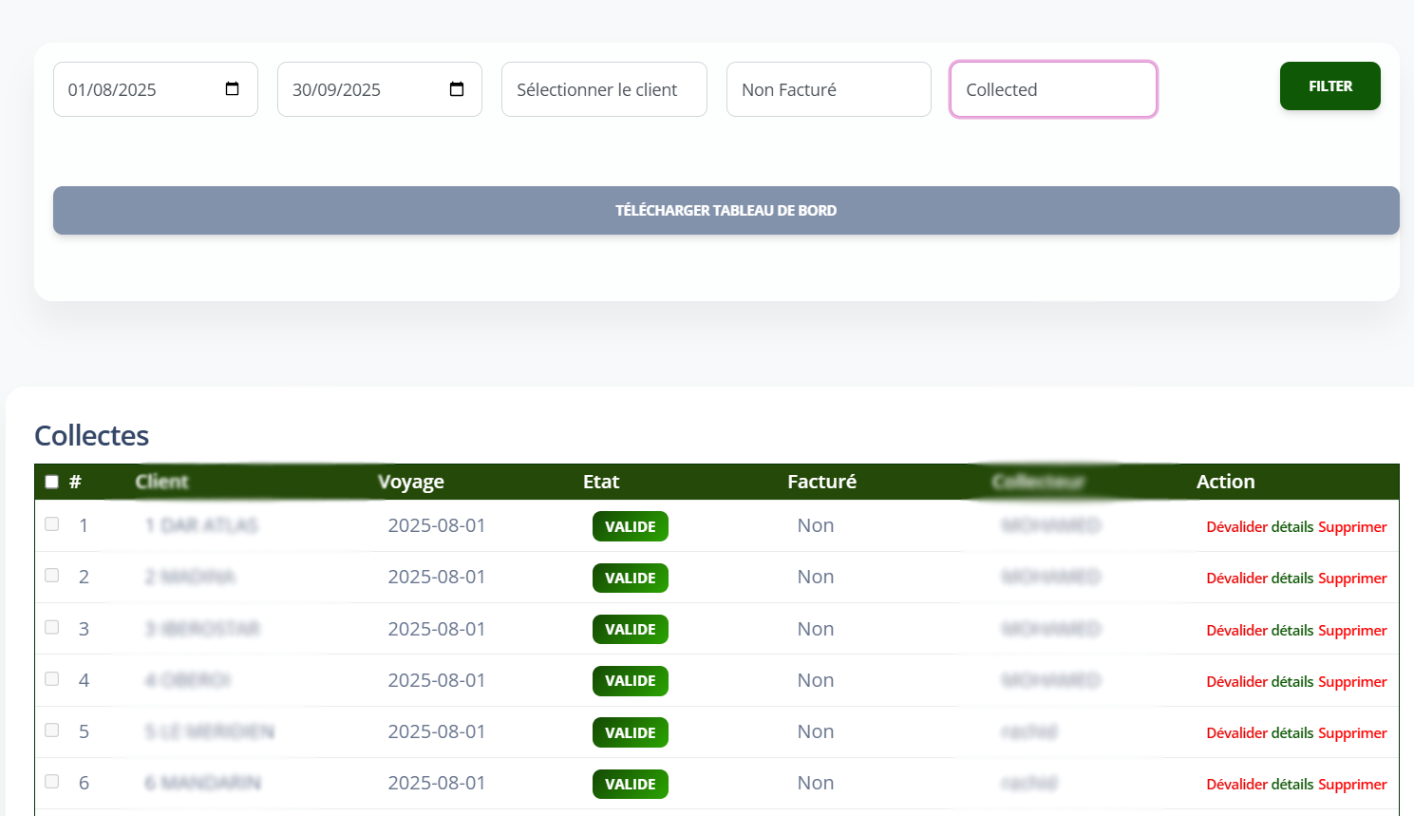Viewport: 1414px width, 816px height.
Task: Open the Sélectionner le client dropdown
Action: click(604, 88)
